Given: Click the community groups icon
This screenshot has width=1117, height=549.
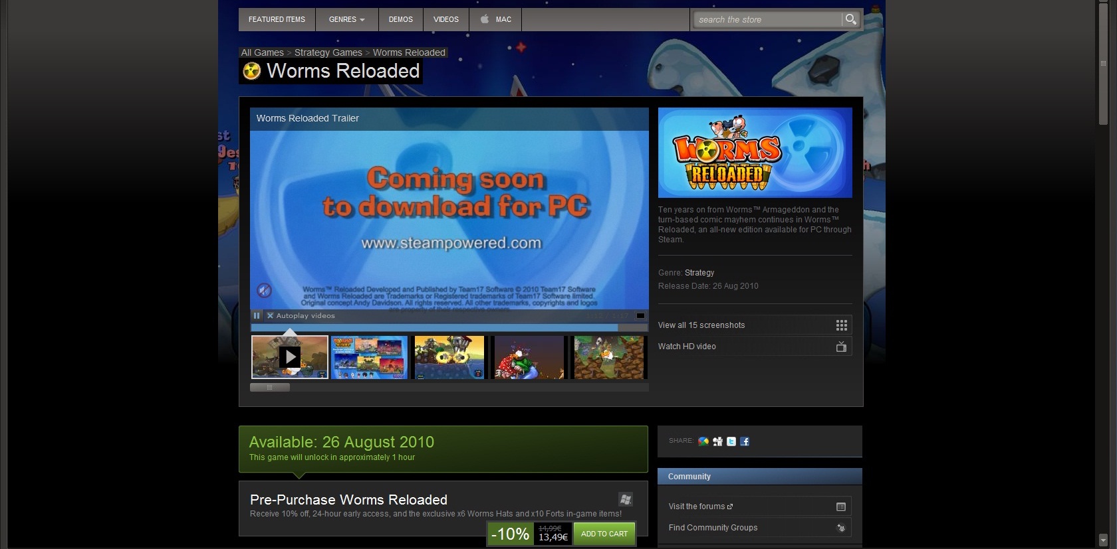Looking at the screenshot, I should [841, 528].
